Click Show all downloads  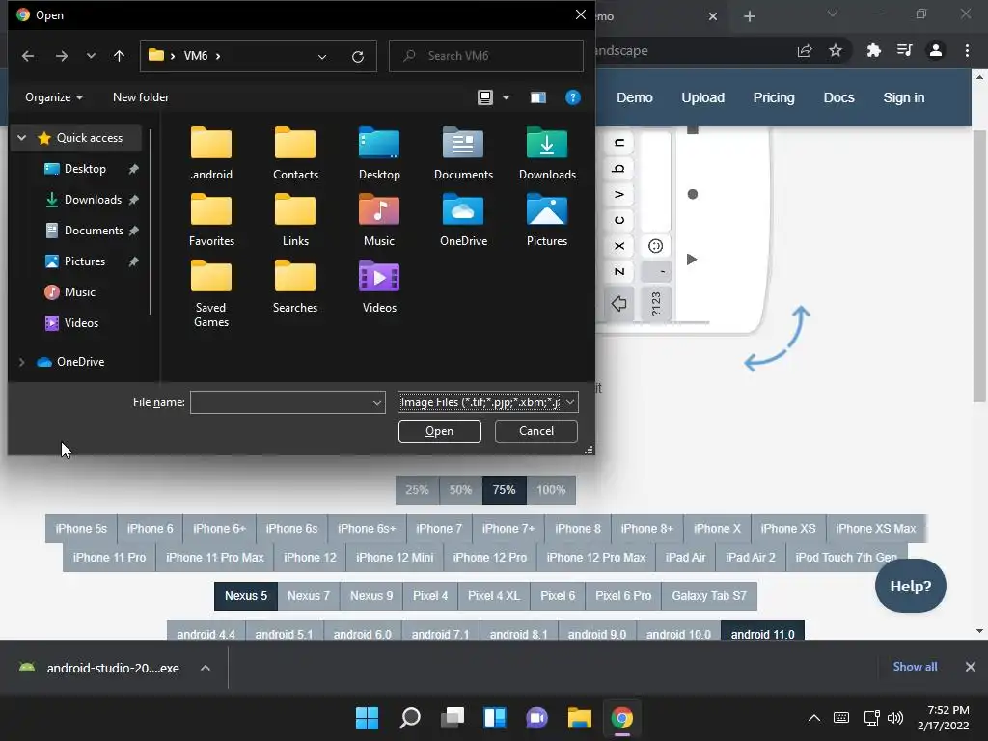[x=915, y=667]
